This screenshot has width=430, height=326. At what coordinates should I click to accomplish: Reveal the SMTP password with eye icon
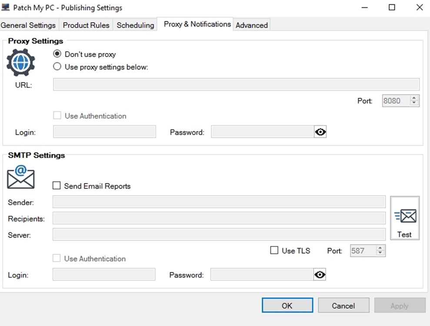click(x=320, y=274)
